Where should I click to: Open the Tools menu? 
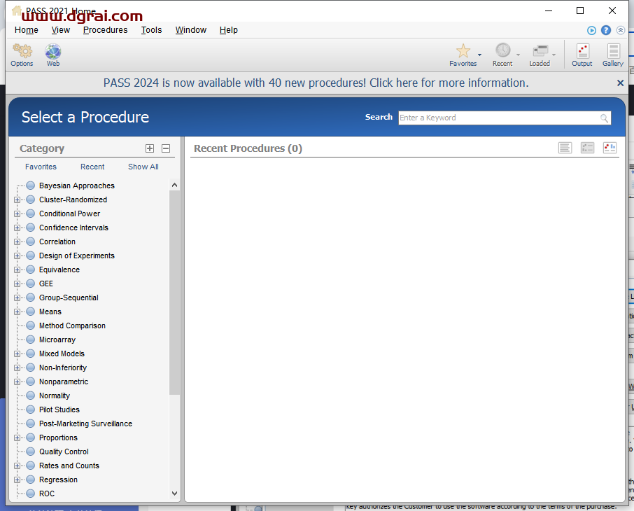coord(151,30)
